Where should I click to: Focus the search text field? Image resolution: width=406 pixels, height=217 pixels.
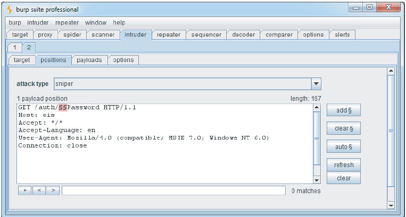coord(174,190)
